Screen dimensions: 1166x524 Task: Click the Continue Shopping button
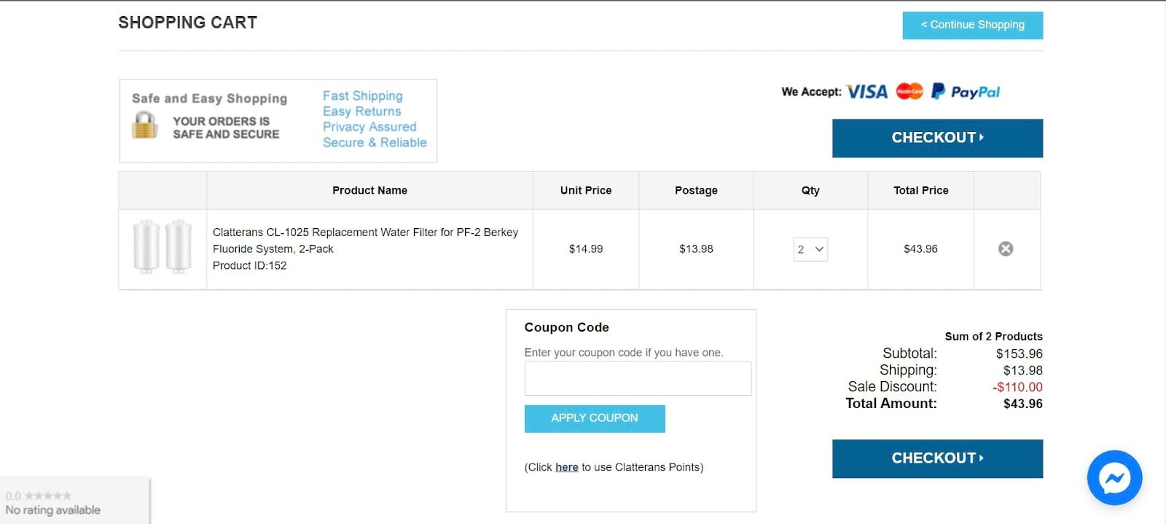click(972, 26)
